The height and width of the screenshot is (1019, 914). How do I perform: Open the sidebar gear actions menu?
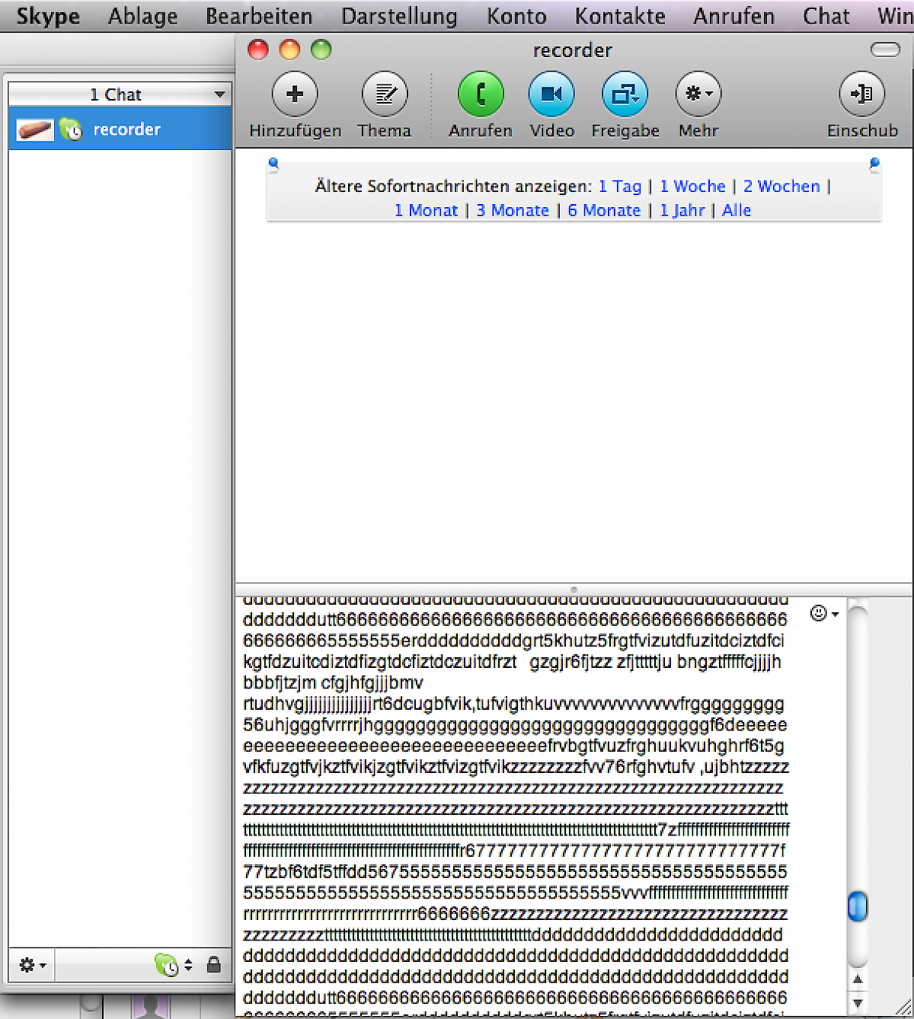32,965
